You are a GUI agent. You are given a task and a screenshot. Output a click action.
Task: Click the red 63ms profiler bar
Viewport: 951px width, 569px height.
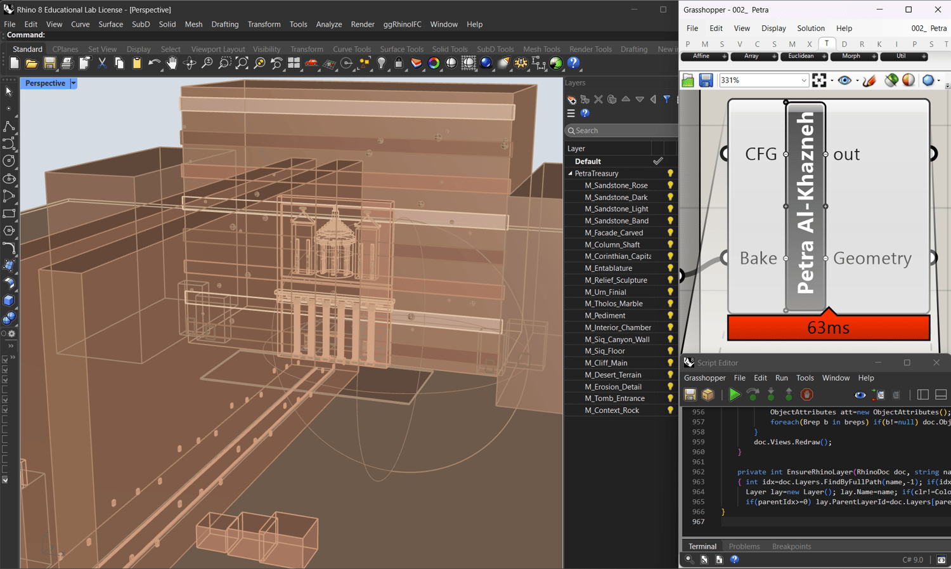pyautogui.click(x=828, y=328)
